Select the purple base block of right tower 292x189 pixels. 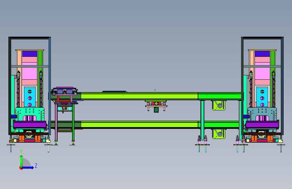coord(262,124)
